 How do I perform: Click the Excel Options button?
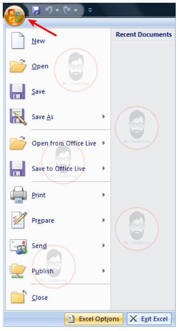[94, 319]
